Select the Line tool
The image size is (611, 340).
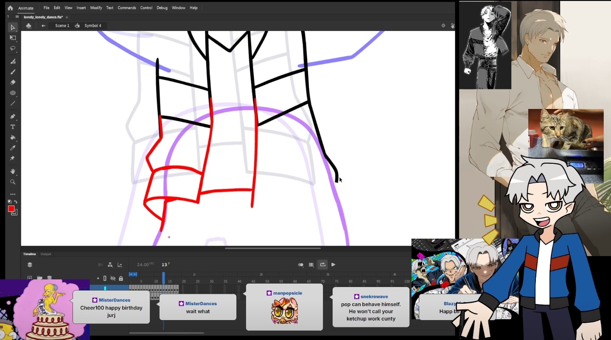[x=13, y=103]
